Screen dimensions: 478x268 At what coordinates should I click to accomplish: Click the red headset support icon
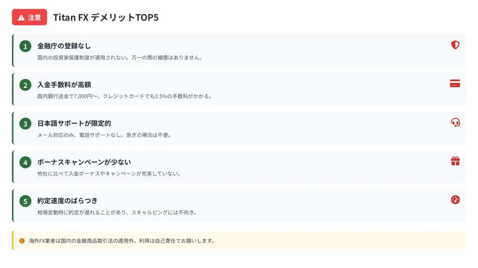tap(455, 122)
